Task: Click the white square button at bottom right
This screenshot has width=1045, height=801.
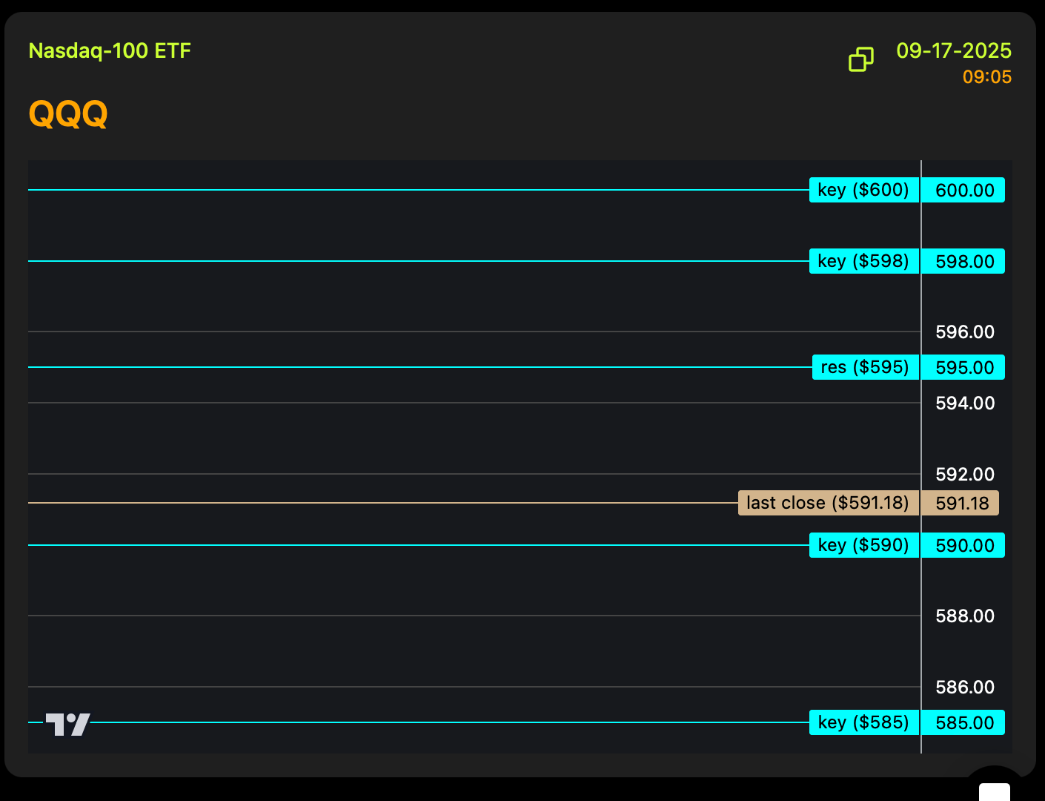Action: 994,791
